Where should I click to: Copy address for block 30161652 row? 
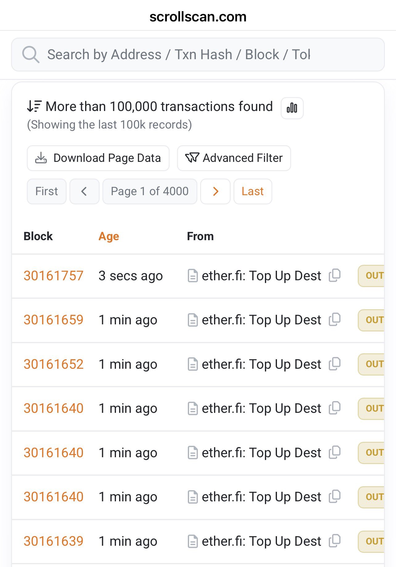click(335, 364)
